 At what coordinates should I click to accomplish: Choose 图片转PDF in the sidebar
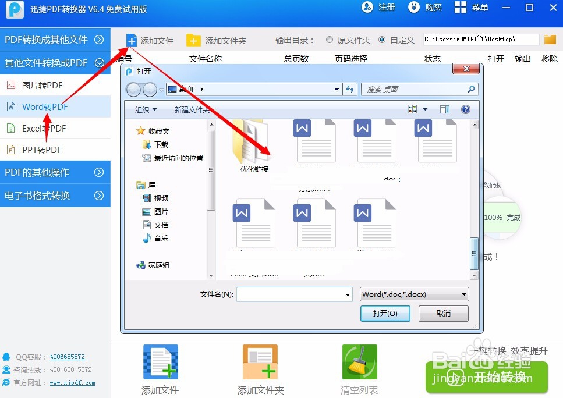pos(55,86)
